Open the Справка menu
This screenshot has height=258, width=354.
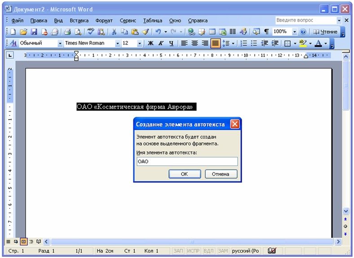click(198, 21)
